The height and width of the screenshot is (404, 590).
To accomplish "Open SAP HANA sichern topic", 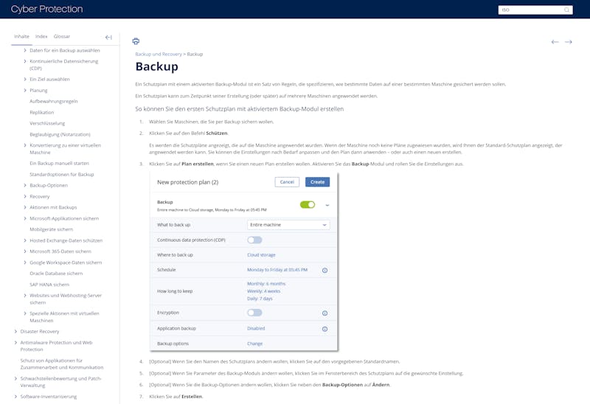I will coord(49,285).
